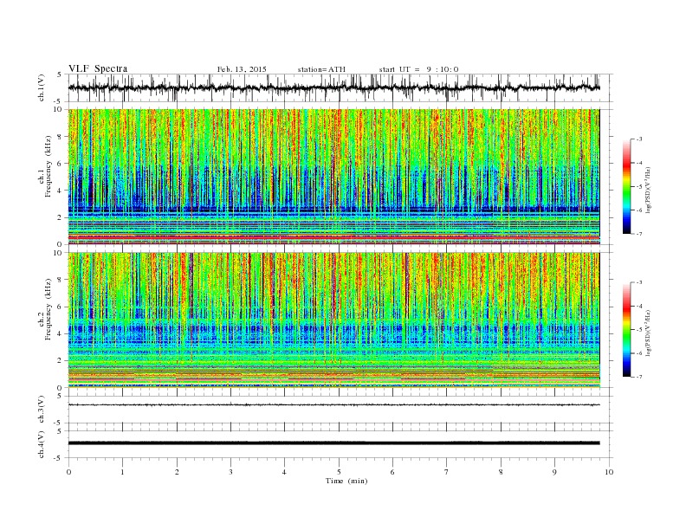The width and height of the screenshot is (686, 530).
Task: Click the "-7" label below ch.2 color bar
Action: (x=639, y=377)
